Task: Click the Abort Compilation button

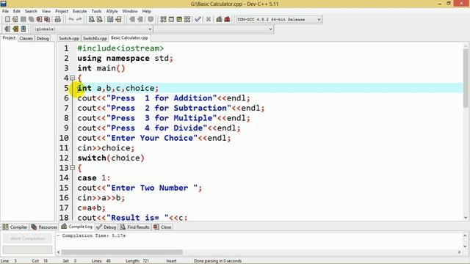Action: [x=27, y=238]
